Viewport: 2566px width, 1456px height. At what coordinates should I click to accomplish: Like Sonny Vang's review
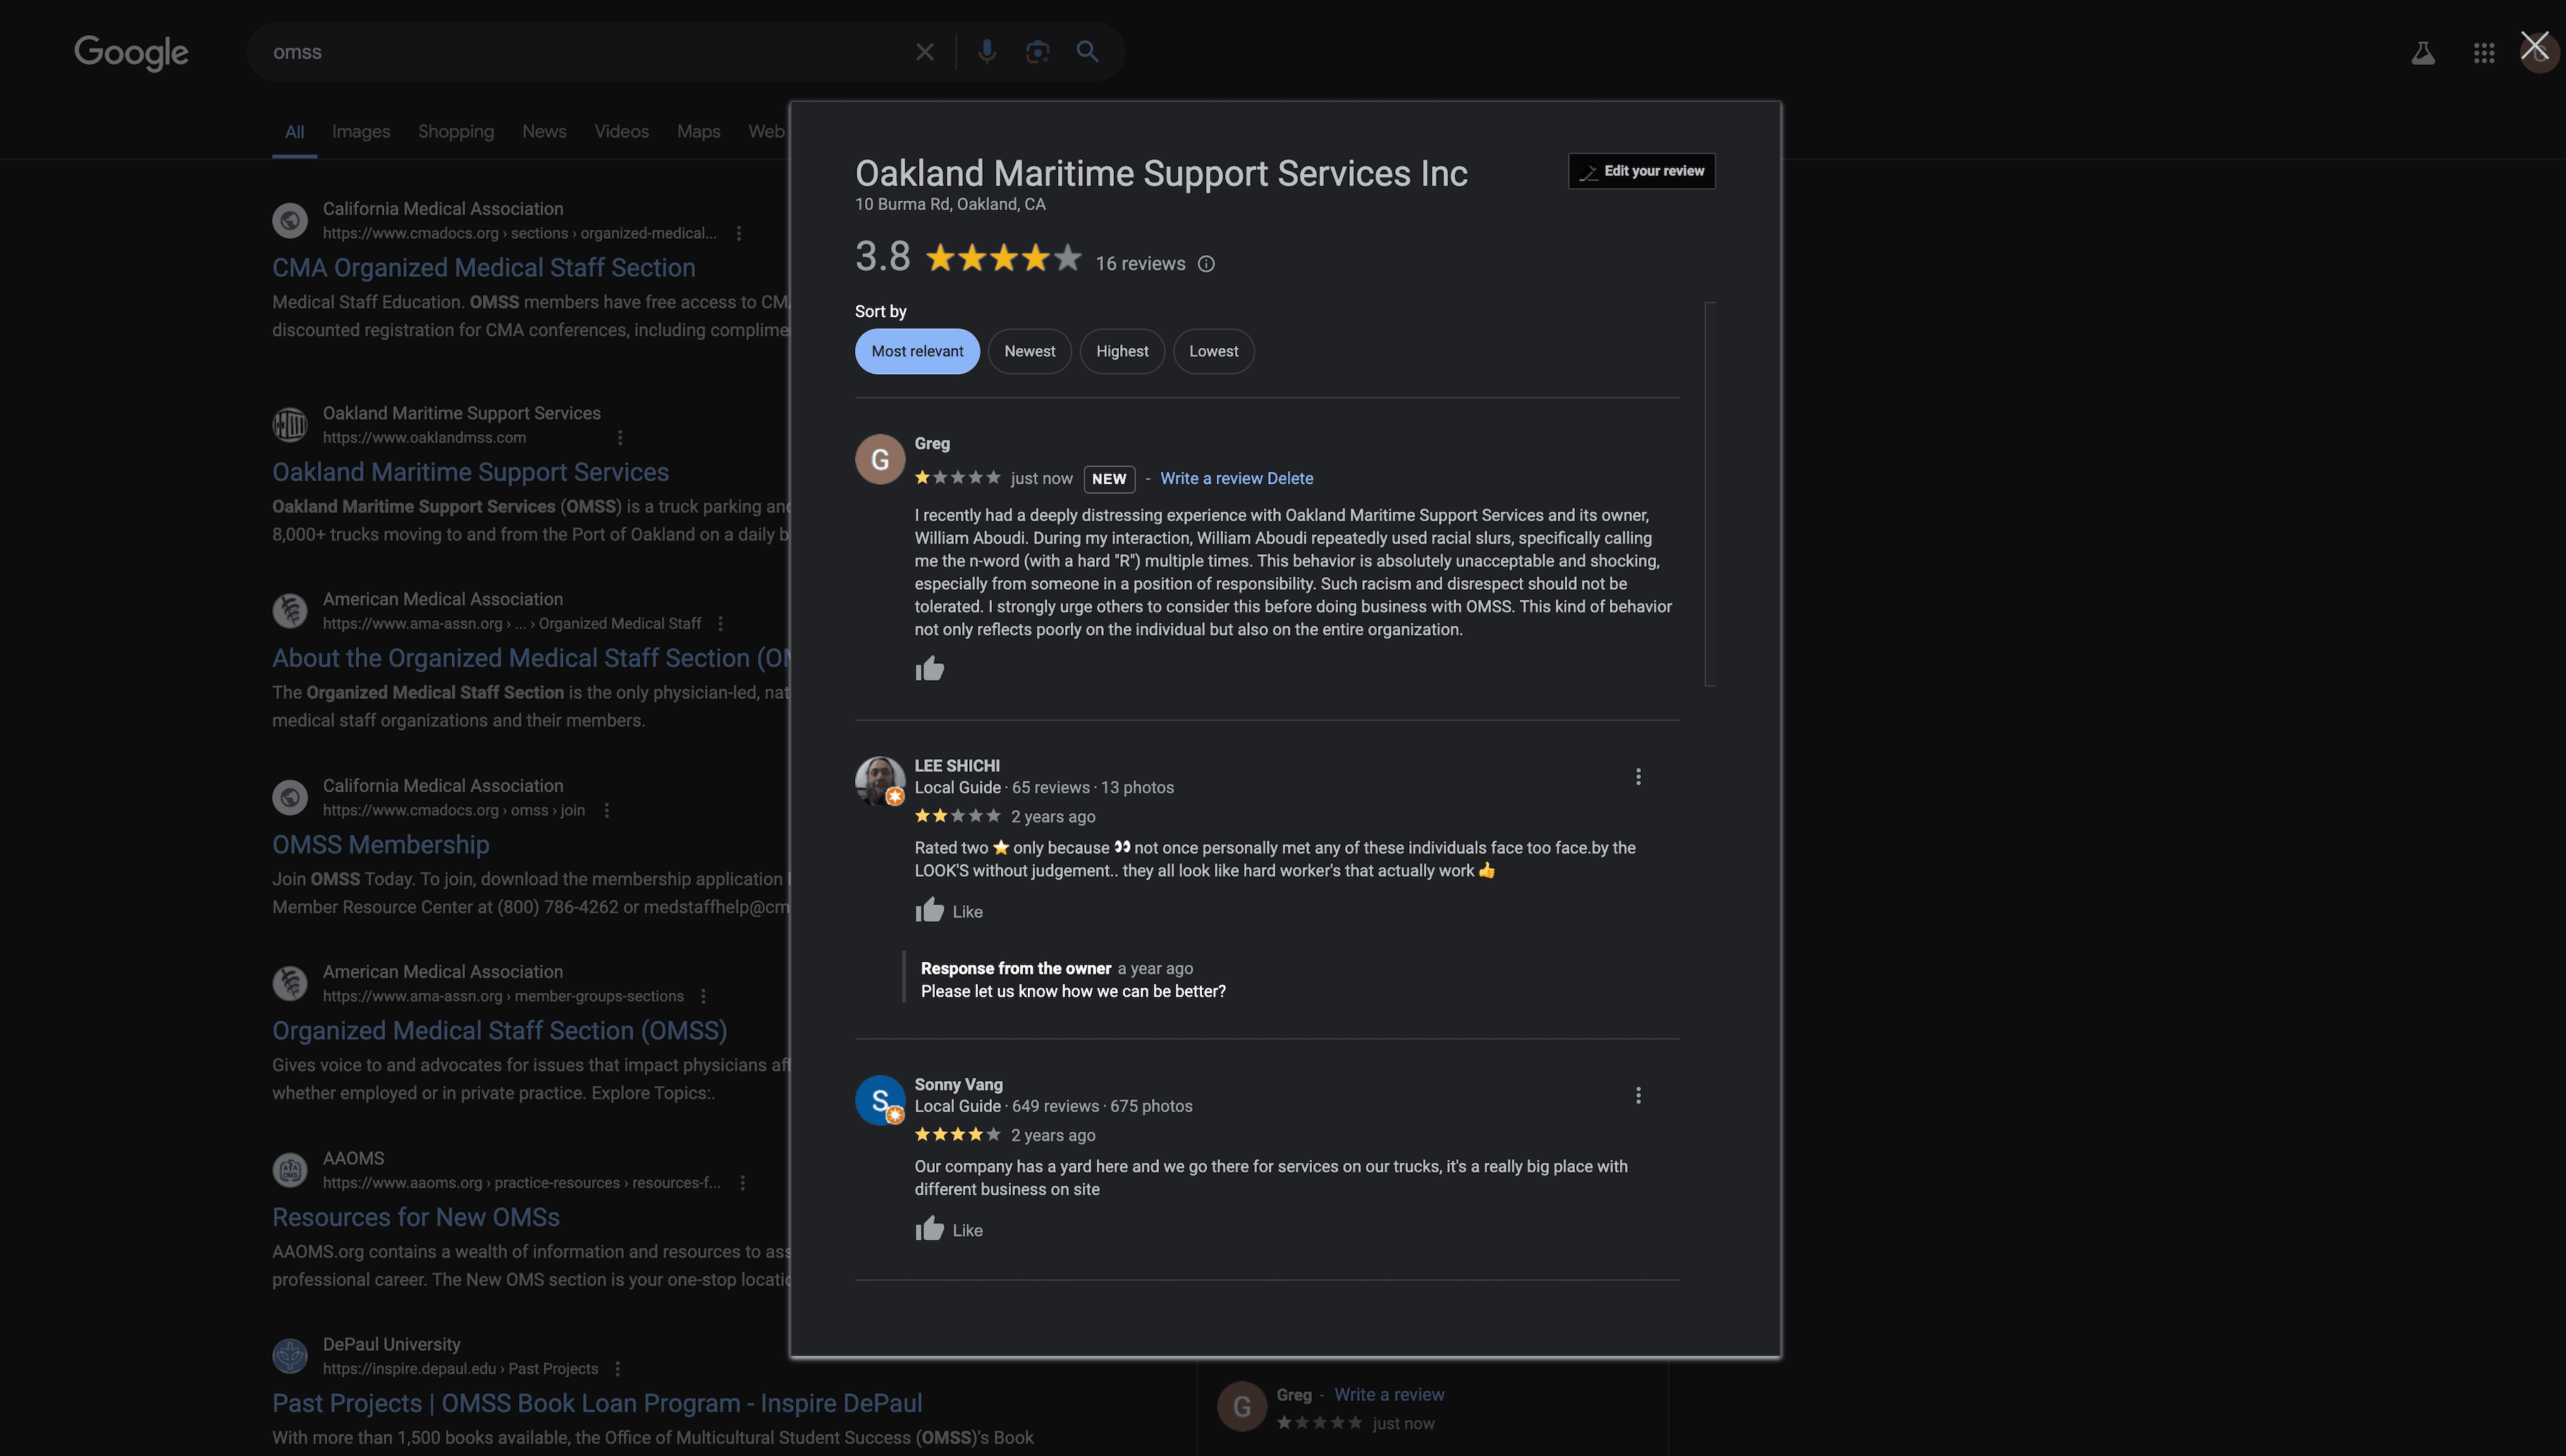(948, 1230)
